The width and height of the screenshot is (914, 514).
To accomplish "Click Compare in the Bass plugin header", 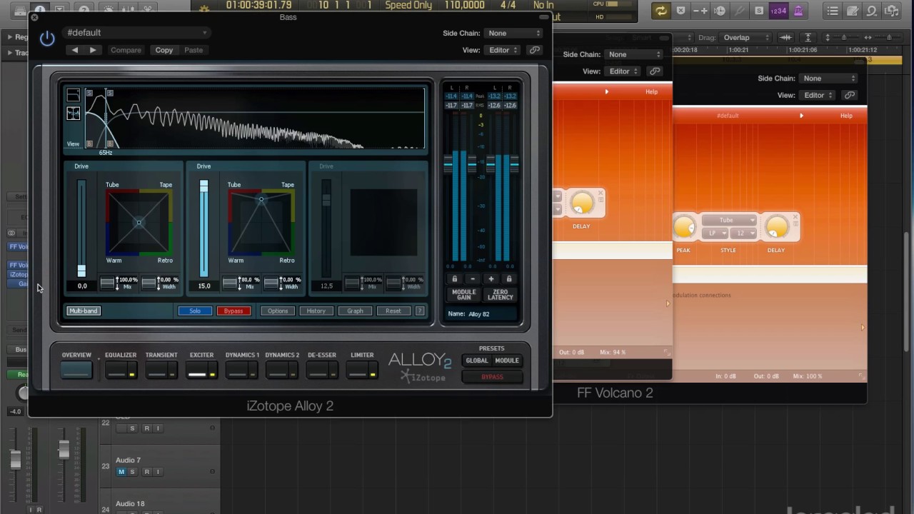I will point(126,50).
